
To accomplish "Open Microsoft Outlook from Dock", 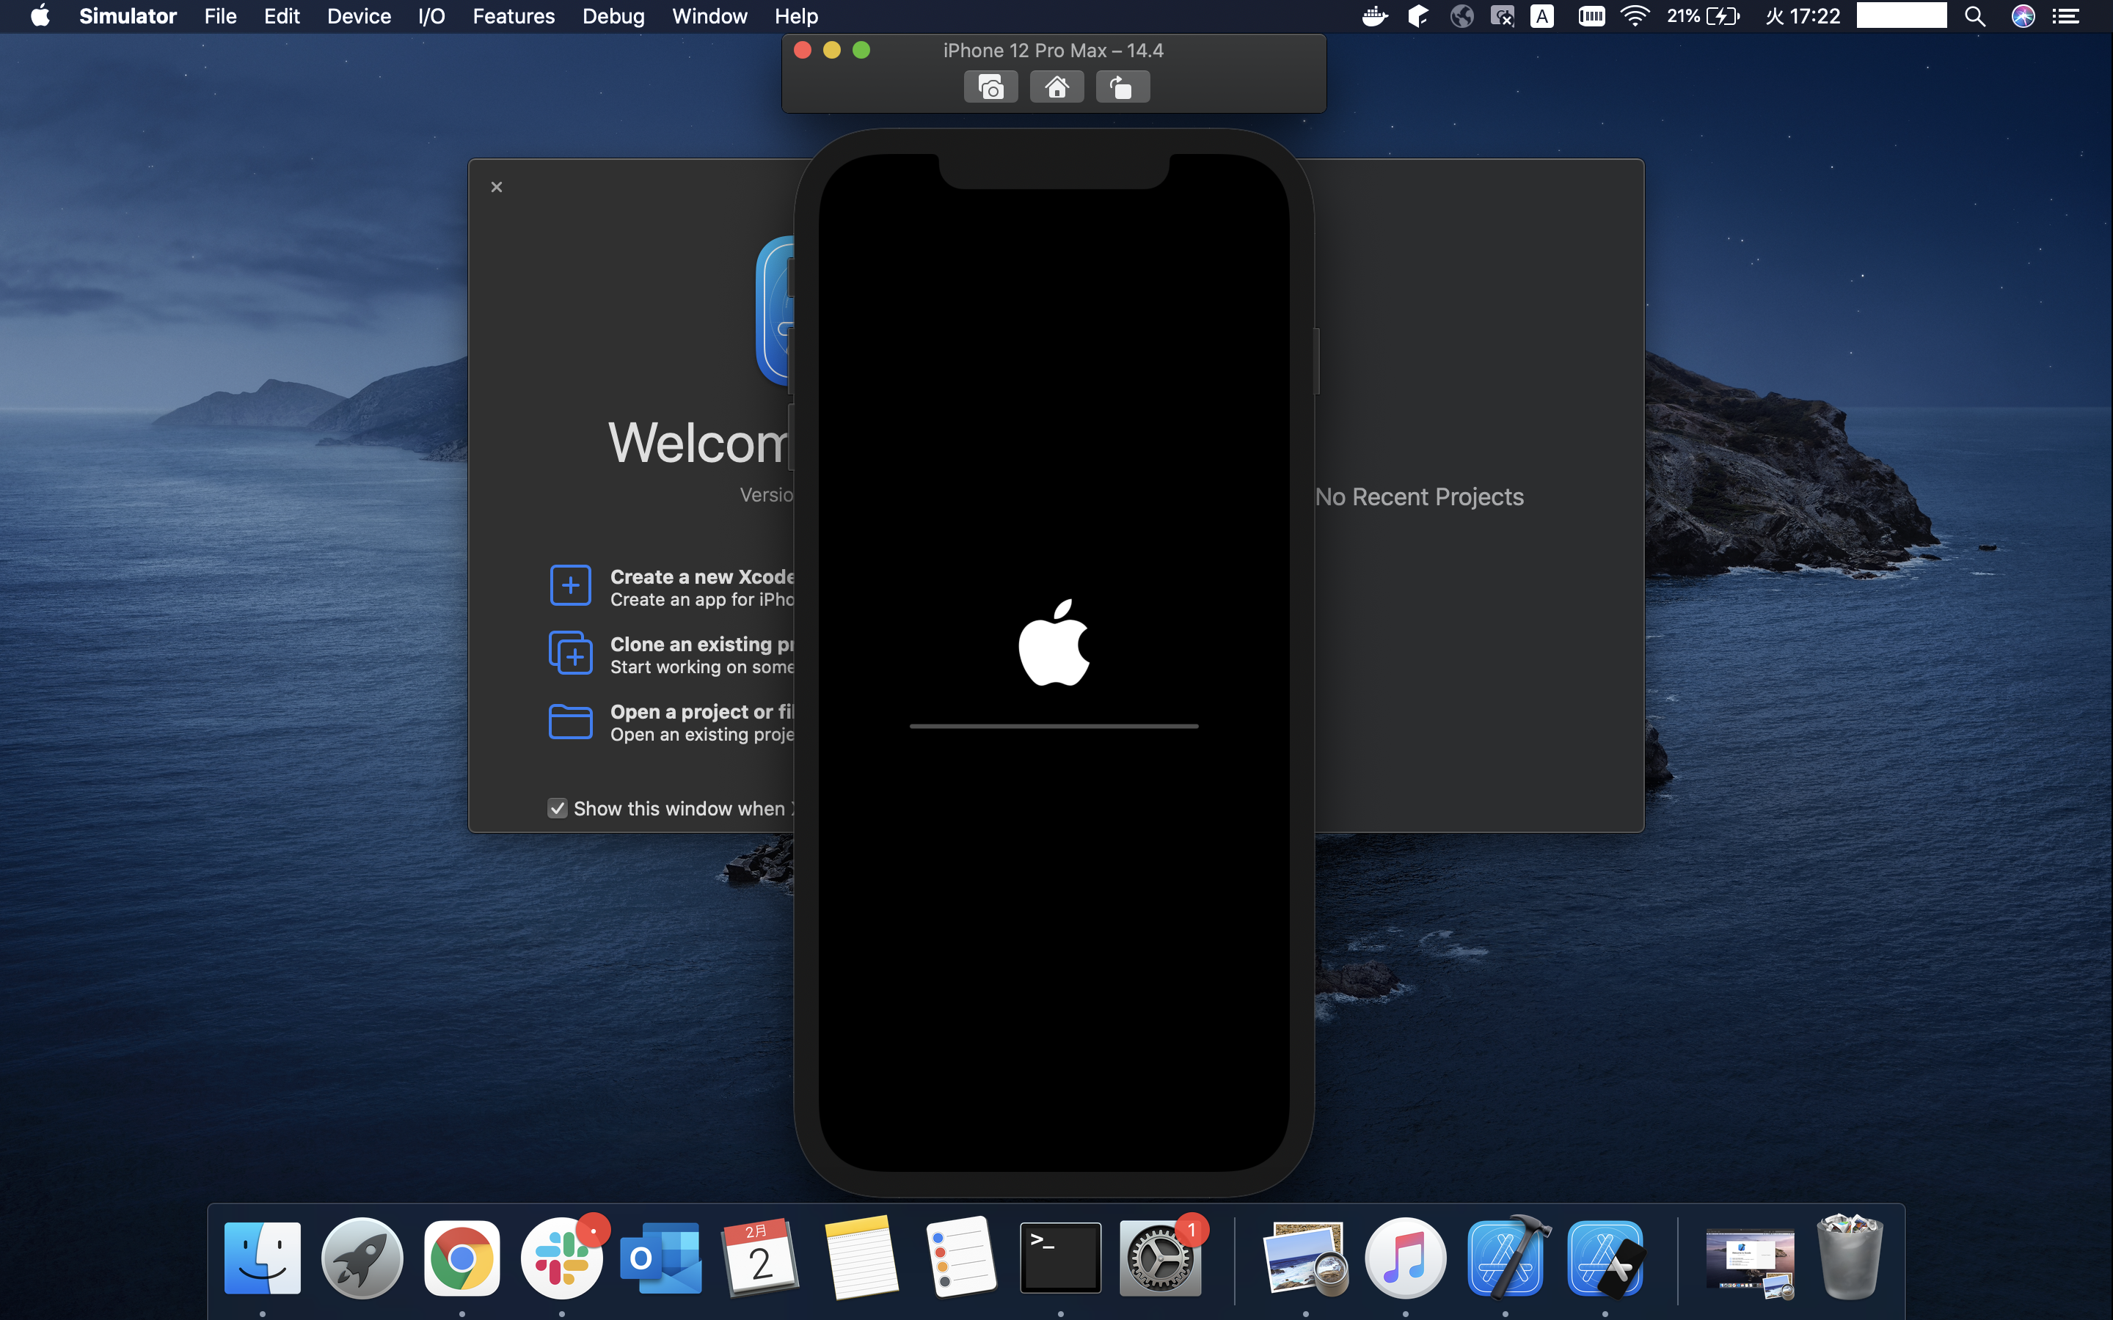I will 661,1258.
